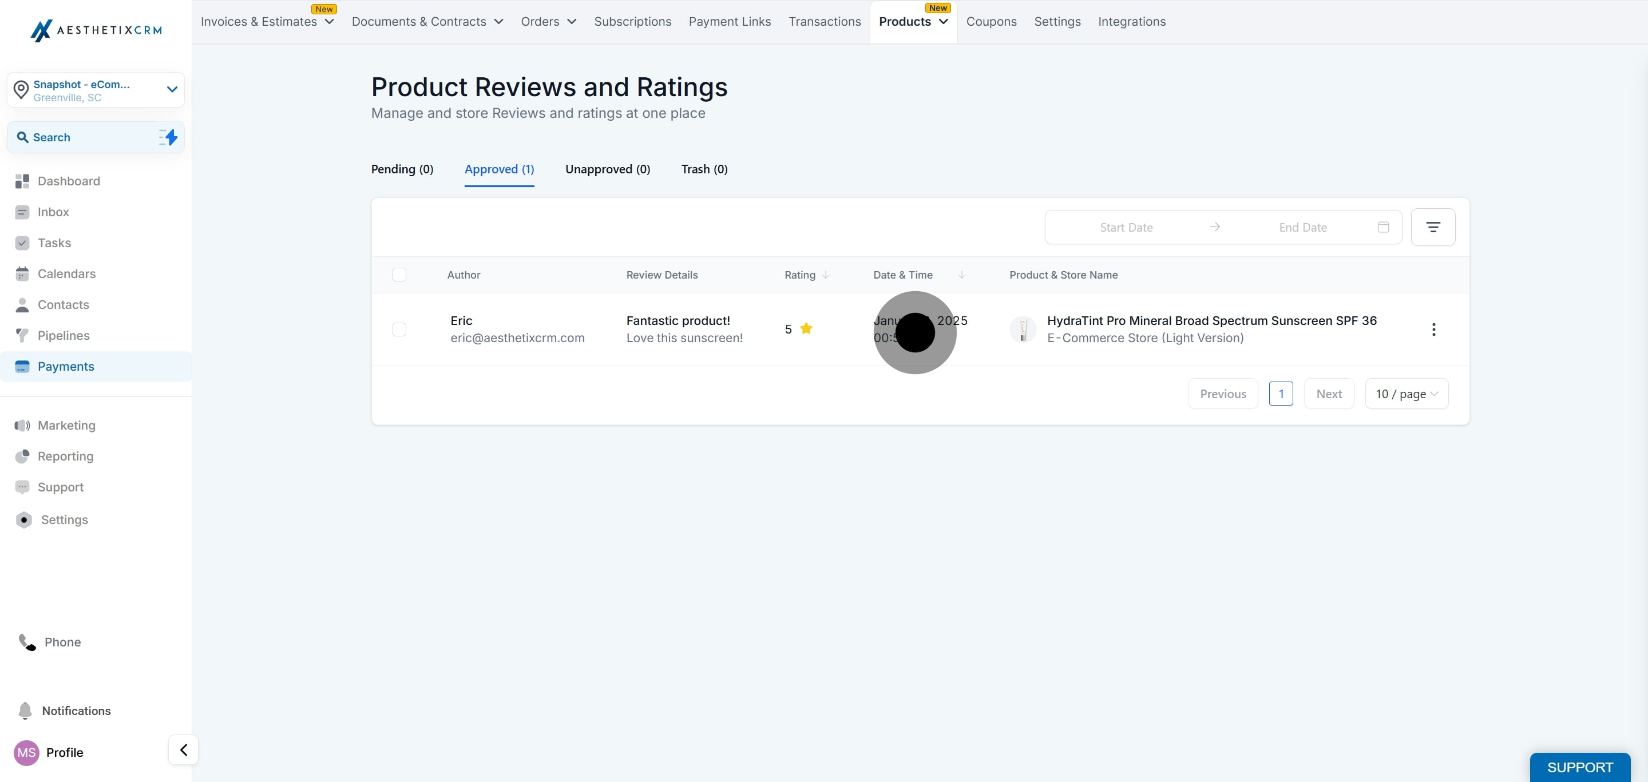Expand the Snapshot location switcher dropdown

coord(172,89)
